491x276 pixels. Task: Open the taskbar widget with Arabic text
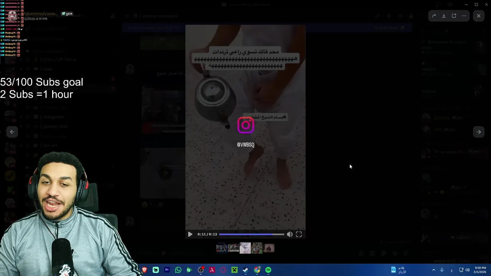click(399, 270)
